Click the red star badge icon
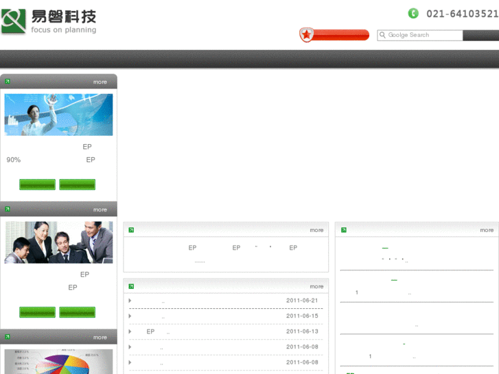Viewport: 499px width, 374px height. [307, 35]
